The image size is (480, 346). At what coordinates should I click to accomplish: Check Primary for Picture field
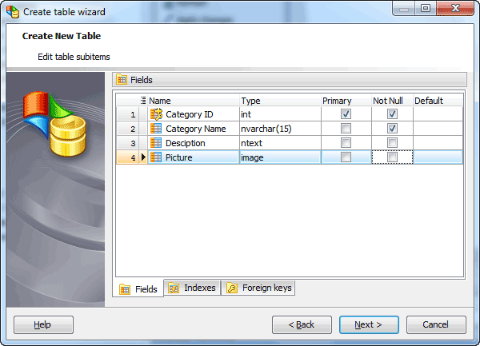(x=346, y=157)
